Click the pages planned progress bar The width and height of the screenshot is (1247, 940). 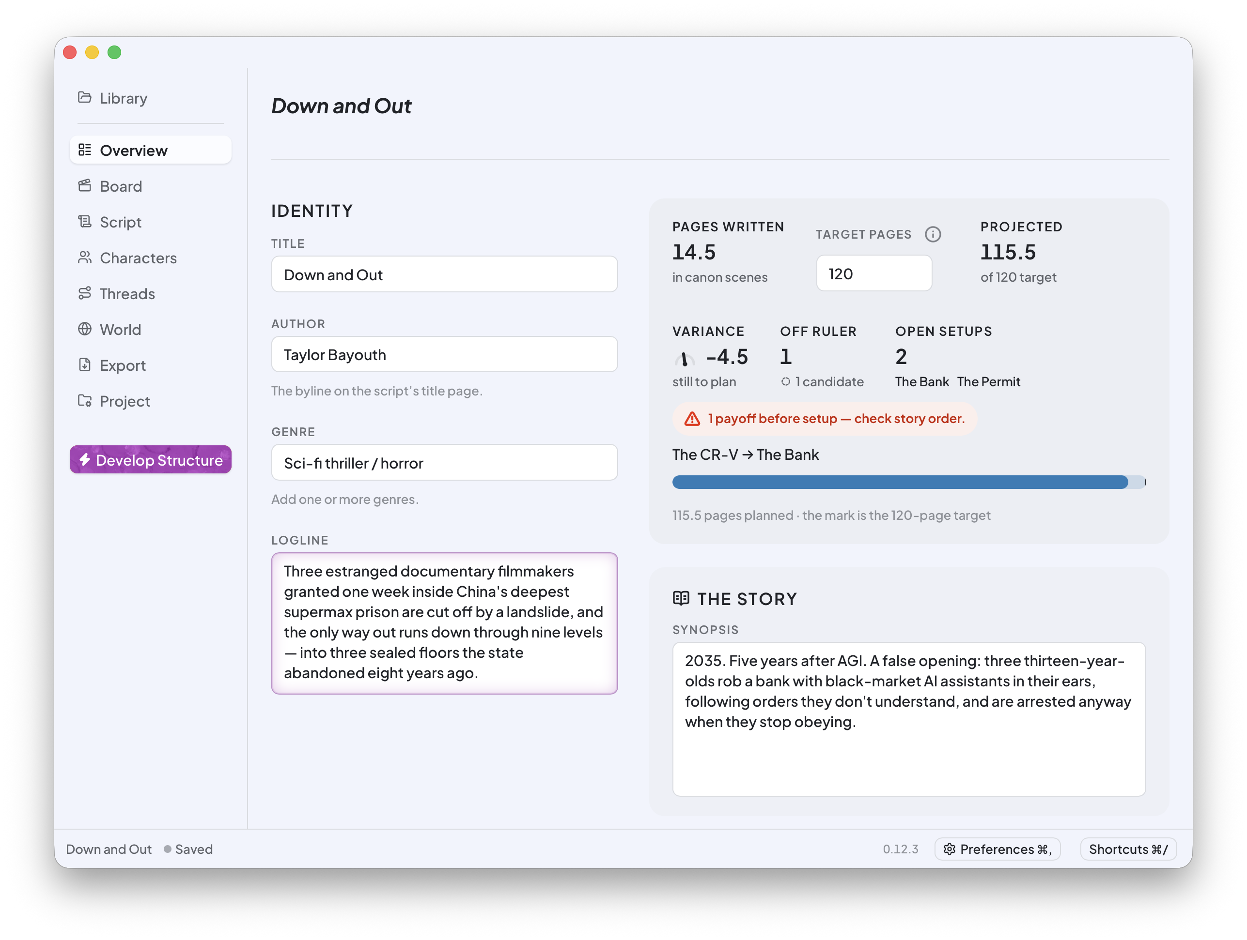[x=909, y=482]
